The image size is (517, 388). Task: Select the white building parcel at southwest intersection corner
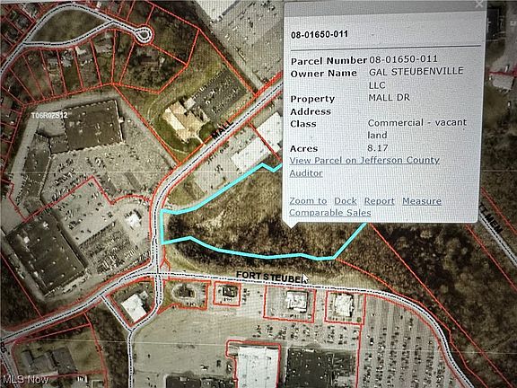click(x=134, y=308)
